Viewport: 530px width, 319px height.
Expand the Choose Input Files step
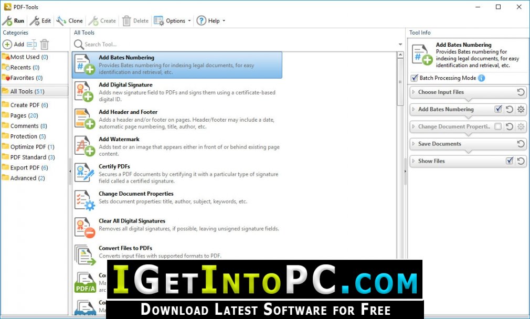[x=414, y=92]
